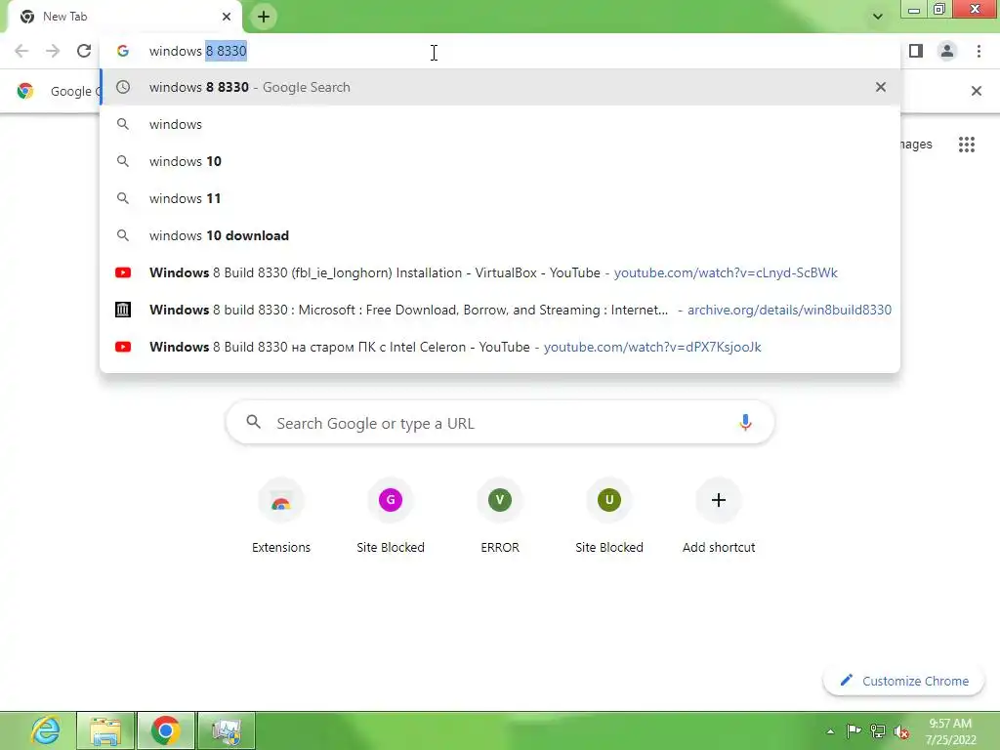Click the Search Google or type a URL box
This screenshot has width=1000, height=750.
500,422
